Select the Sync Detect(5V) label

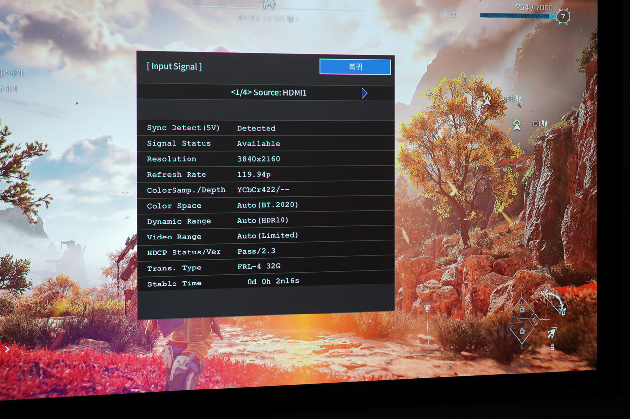click(x=183, y=128)
